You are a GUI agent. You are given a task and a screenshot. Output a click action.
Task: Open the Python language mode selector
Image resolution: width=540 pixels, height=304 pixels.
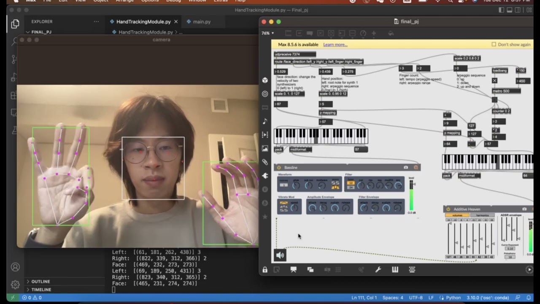tap(454, 298)
